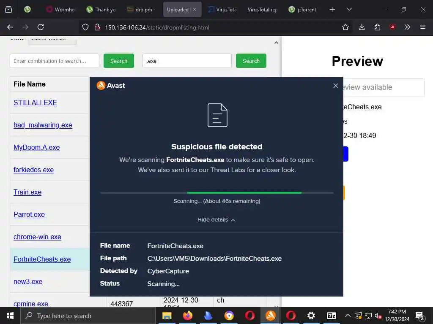Open the Firefox application menu

pos(423,27)
